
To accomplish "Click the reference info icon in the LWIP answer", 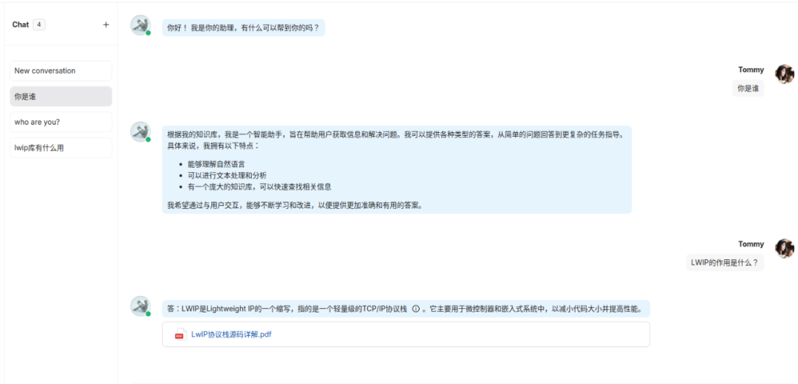I will coord(415,309).
